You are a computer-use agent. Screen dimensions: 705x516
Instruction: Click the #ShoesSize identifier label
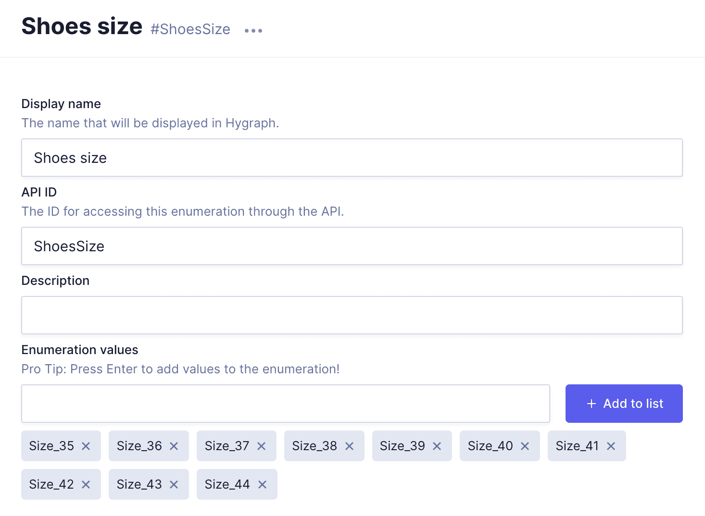[x=190, y=29]
